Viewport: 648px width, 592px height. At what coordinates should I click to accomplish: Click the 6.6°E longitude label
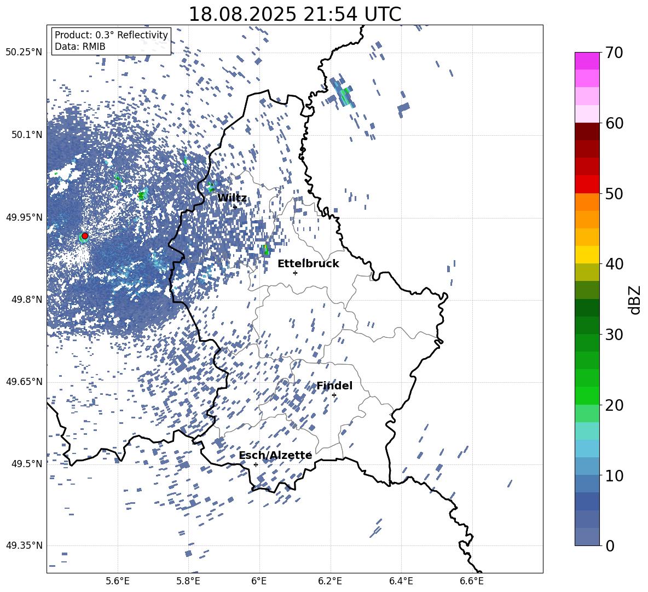coord(472,581)
